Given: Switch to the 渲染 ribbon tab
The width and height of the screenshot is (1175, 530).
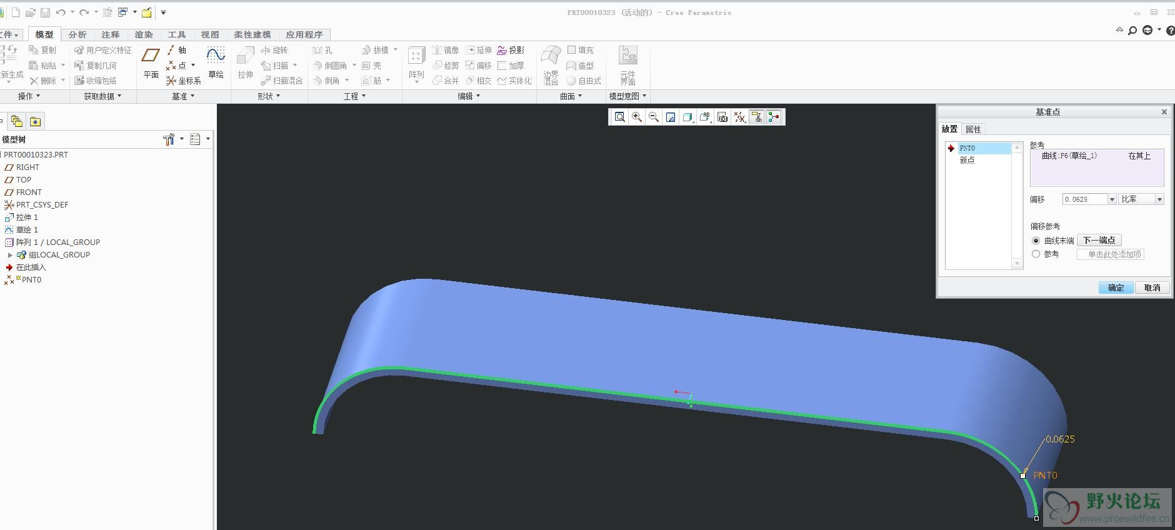Looking at the screenshot, I should (x=144, y=35).
